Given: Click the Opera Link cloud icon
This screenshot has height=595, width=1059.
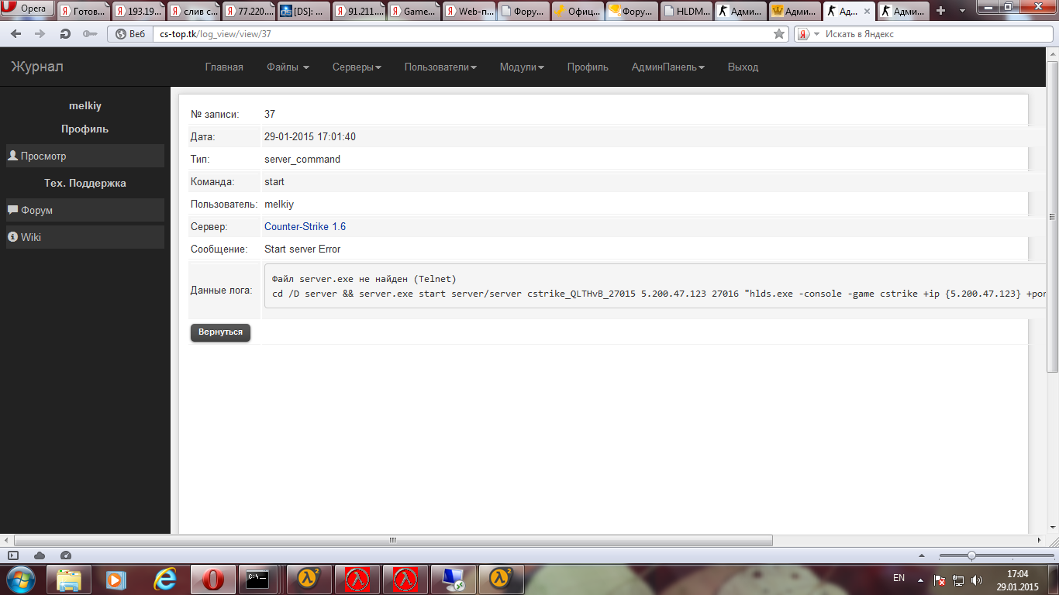Looking at the screenshot, I should pos(40,555).
